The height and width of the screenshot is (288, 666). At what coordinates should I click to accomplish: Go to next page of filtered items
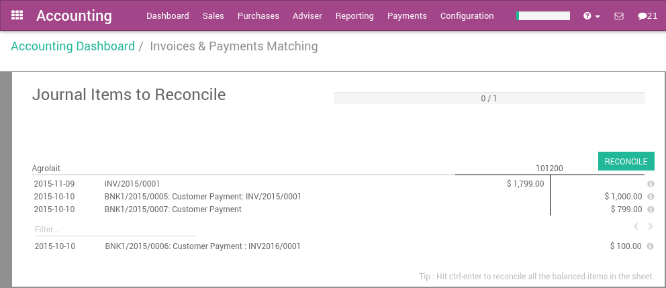tap(650, 227)
